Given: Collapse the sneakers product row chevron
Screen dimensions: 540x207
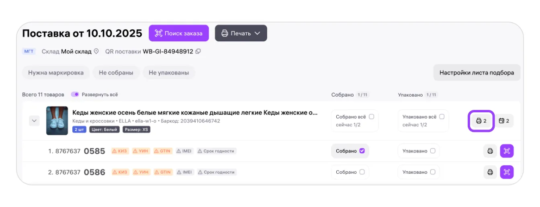Looking at the screenshot, I should click(34, 121).
